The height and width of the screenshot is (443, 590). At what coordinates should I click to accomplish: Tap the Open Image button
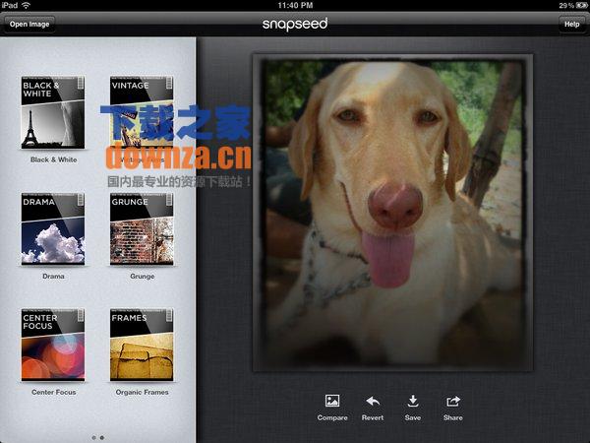pos(29,24)
